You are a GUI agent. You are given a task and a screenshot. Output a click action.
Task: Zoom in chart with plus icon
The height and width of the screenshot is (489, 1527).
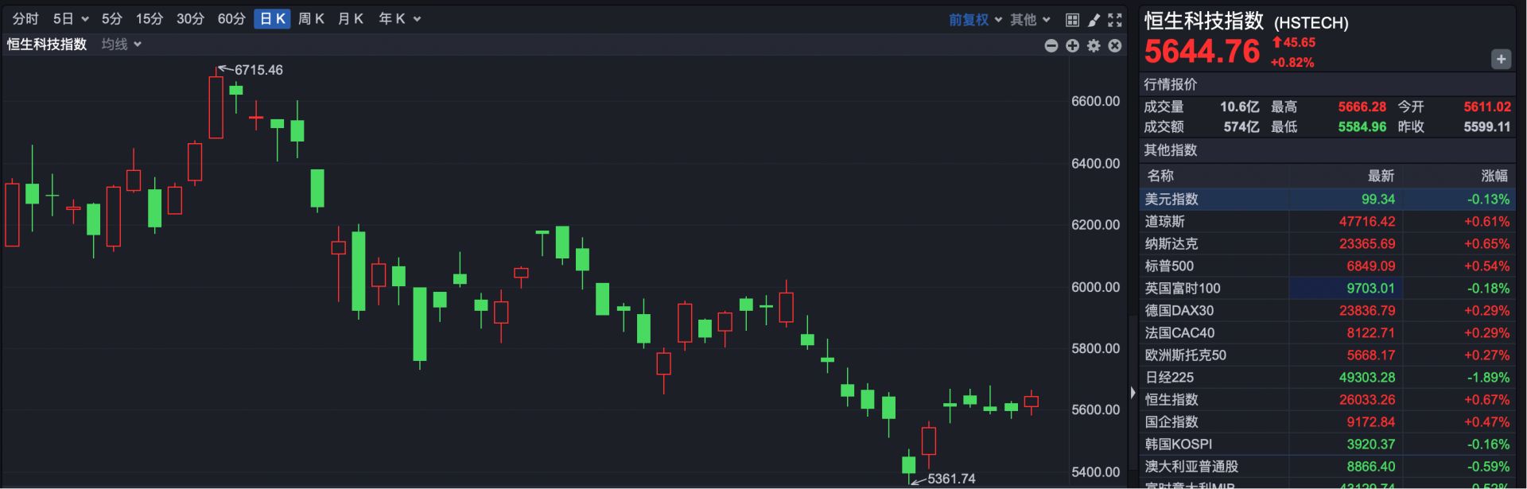[x=1072, y=46]
